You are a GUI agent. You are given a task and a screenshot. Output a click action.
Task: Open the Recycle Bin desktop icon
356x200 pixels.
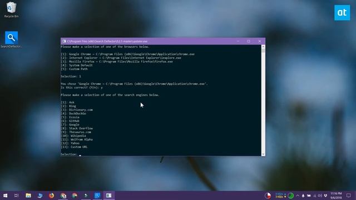point(11,9)
